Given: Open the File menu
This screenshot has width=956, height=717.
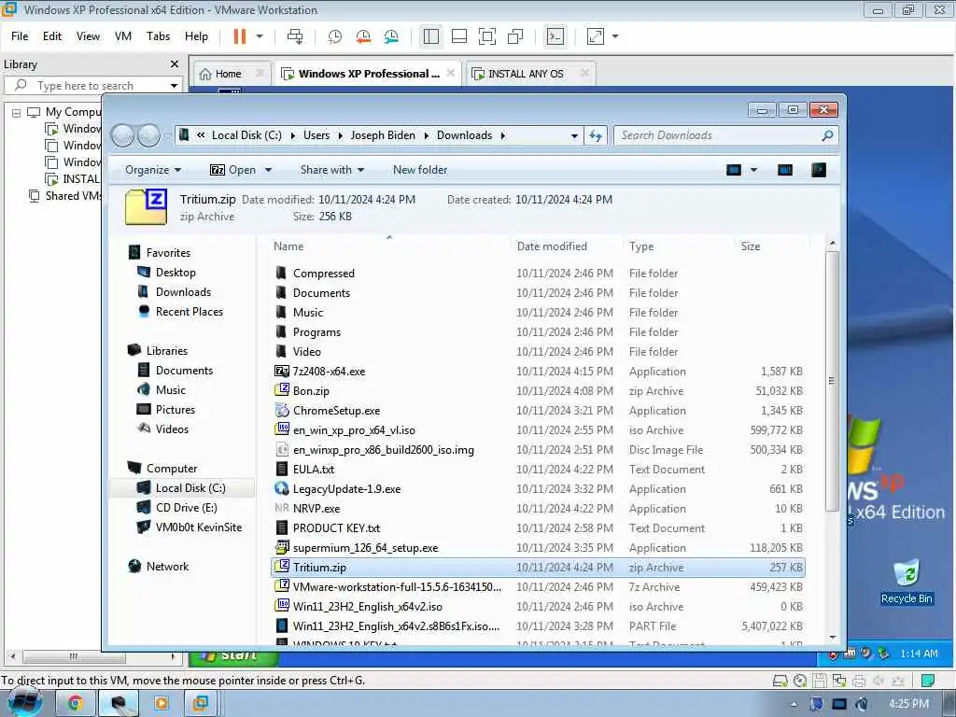Looking at the screenshot, I should pos(20,36).
